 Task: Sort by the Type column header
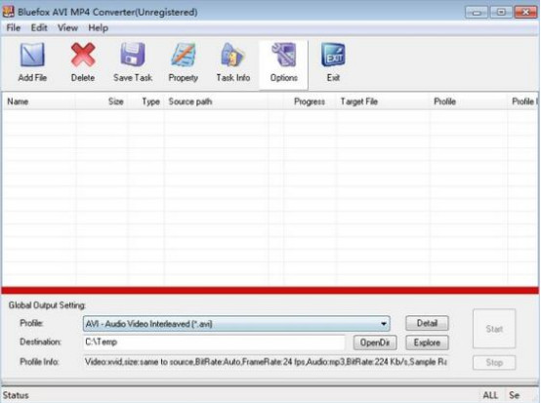[147, 101]
